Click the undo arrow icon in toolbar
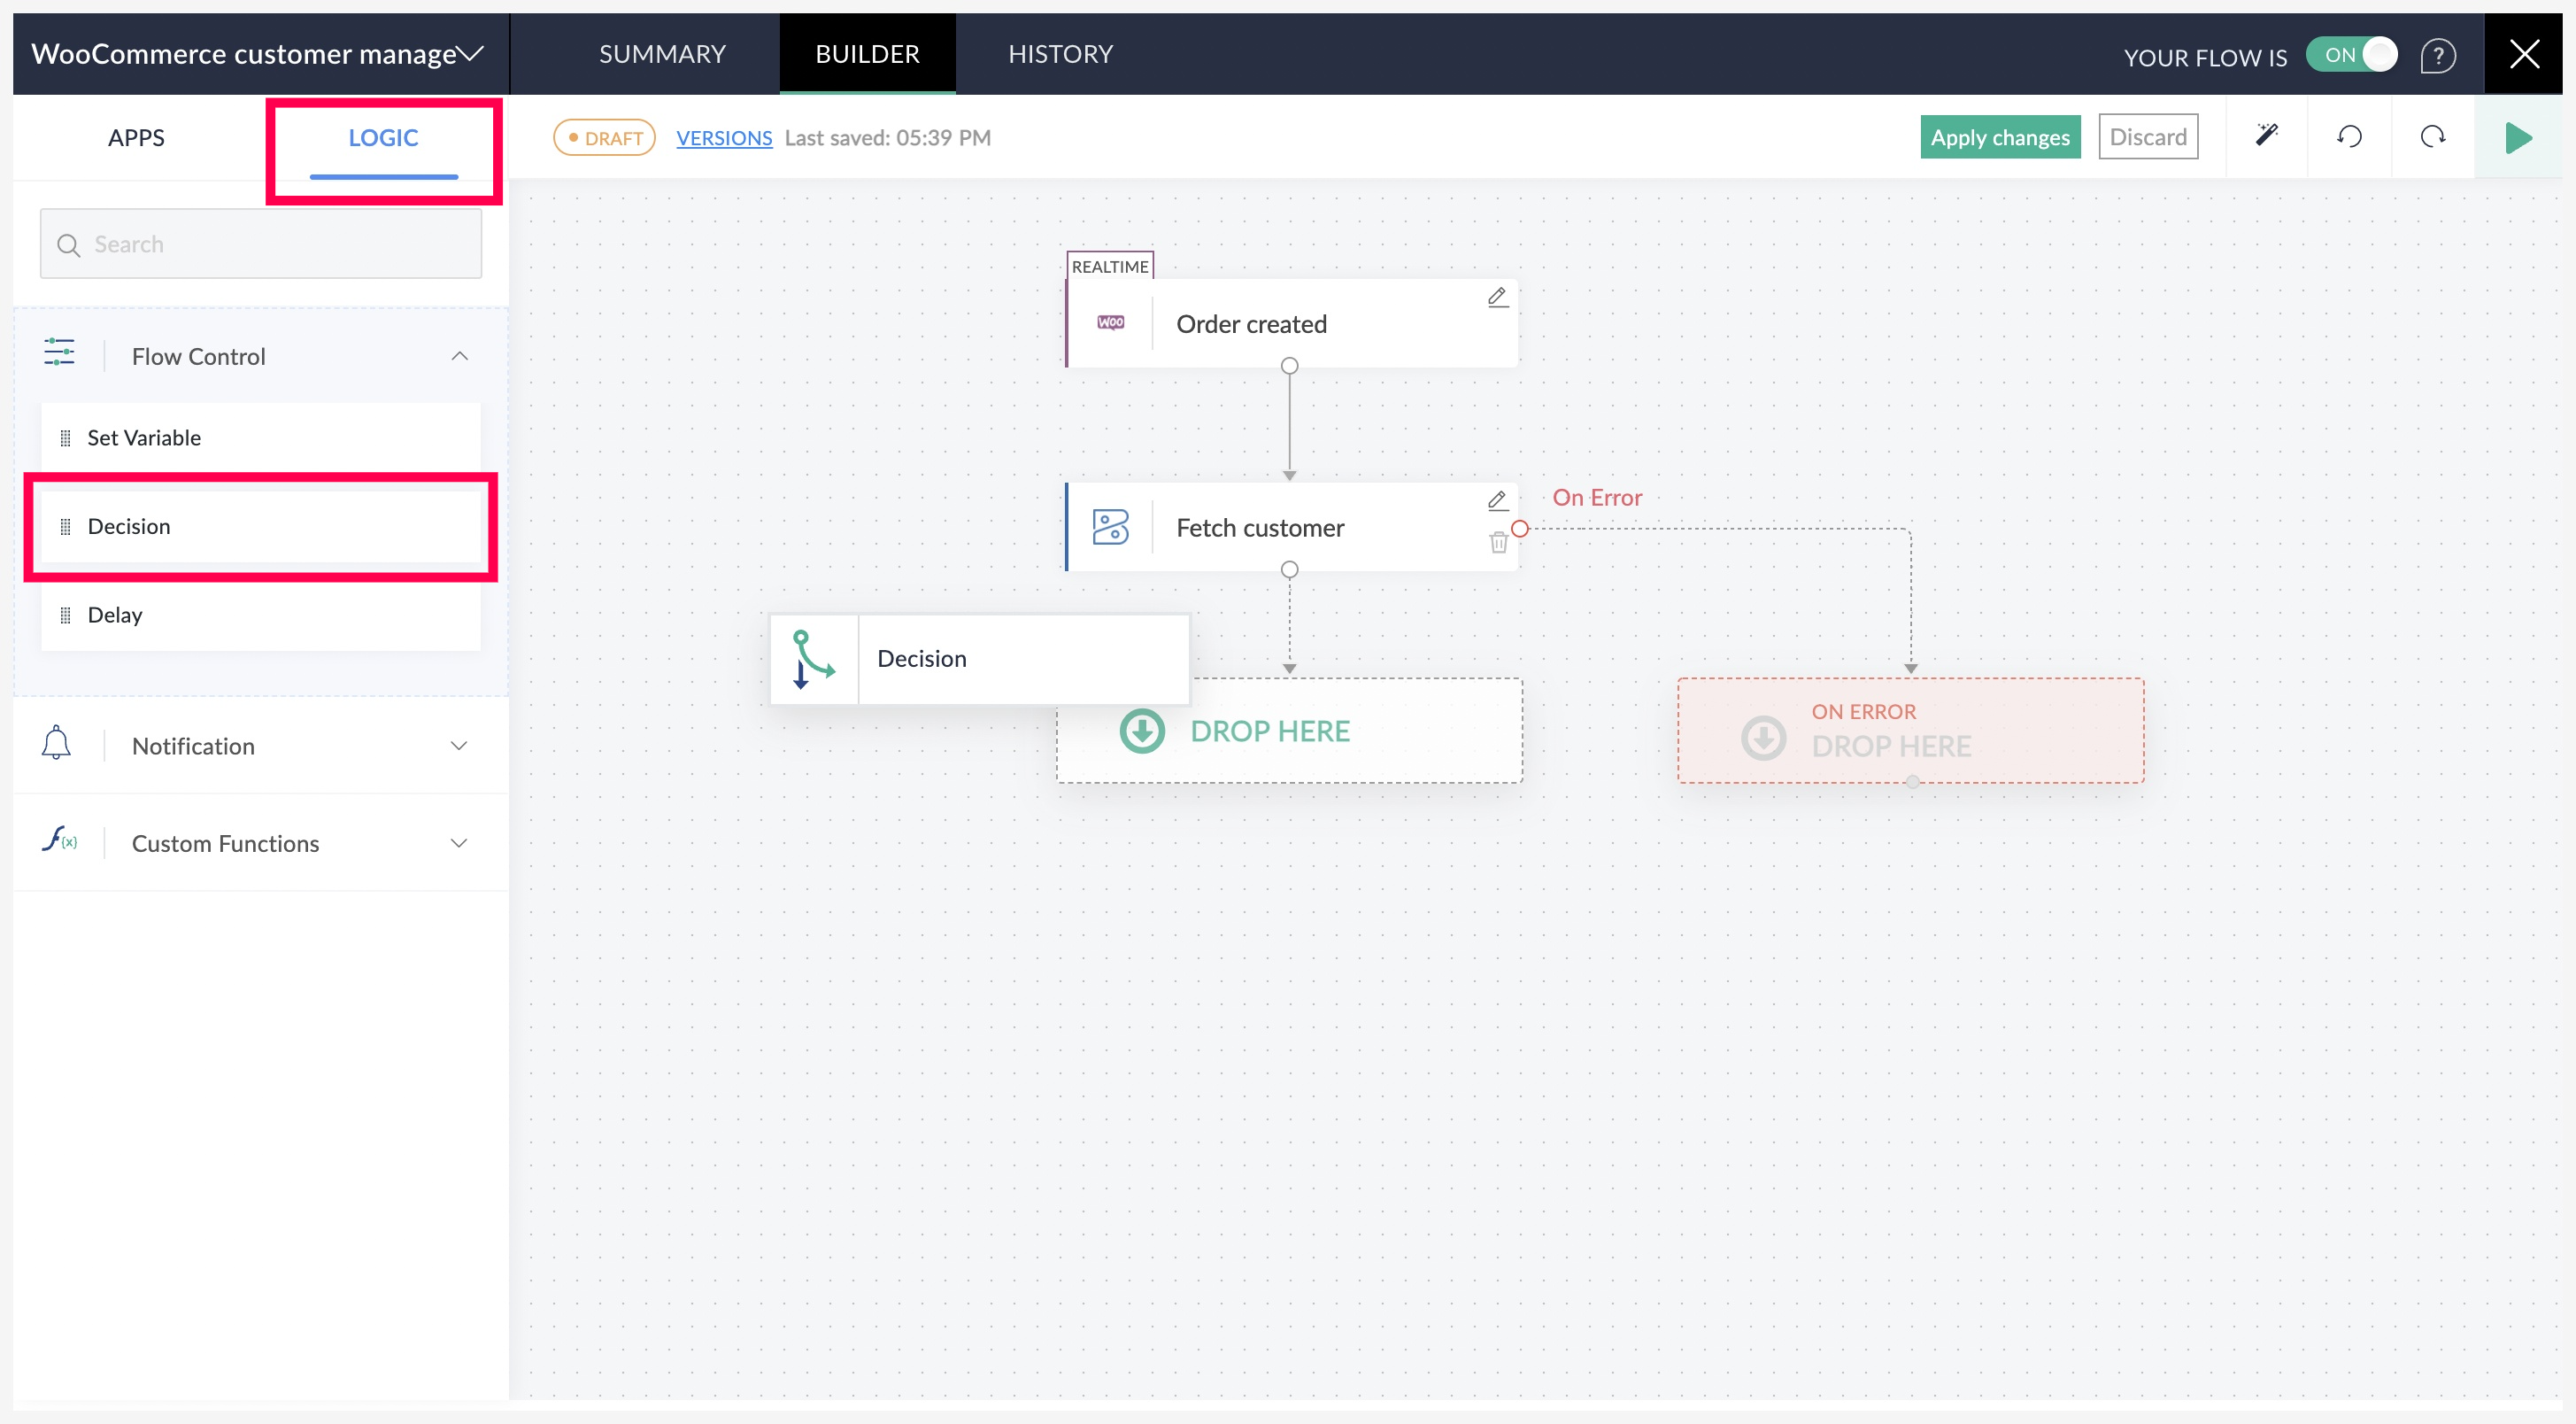 pos(2350,136)
